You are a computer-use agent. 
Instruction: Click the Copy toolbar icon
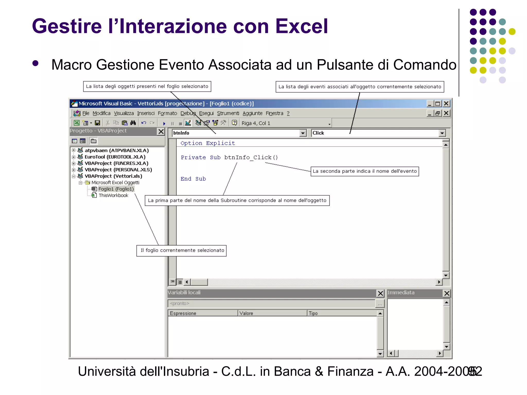coord(116,123)
